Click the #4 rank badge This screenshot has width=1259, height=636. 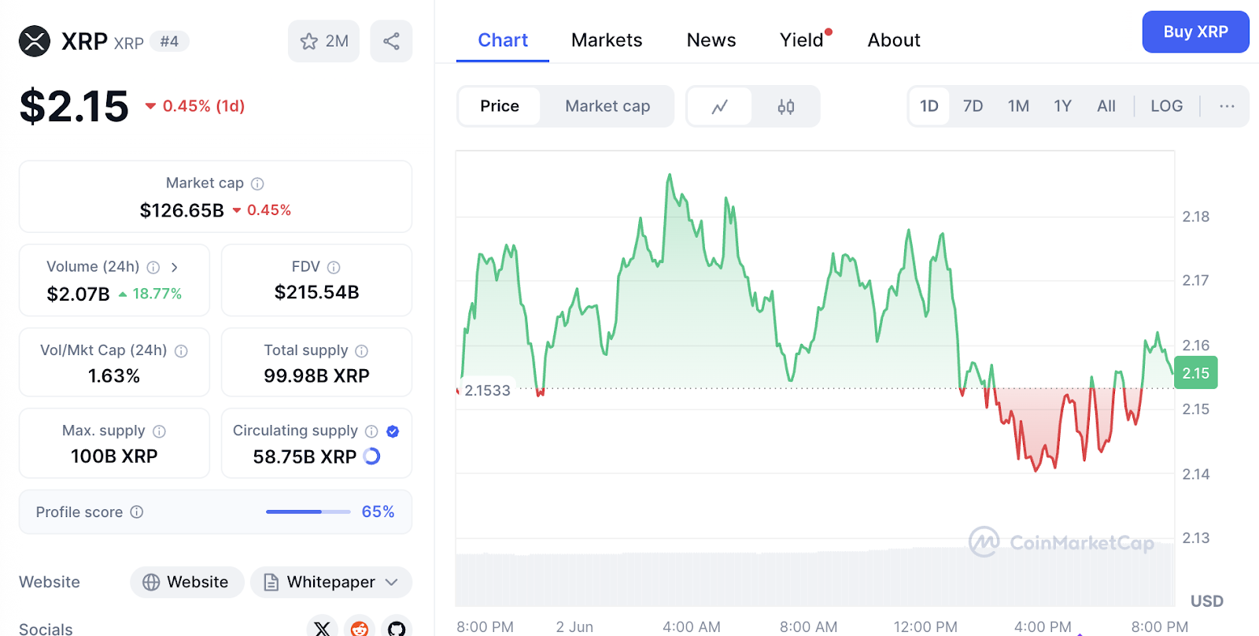169,42
